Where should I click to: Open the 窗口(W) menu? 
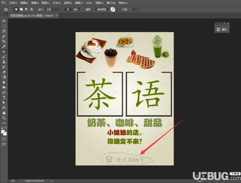[111, 3]
